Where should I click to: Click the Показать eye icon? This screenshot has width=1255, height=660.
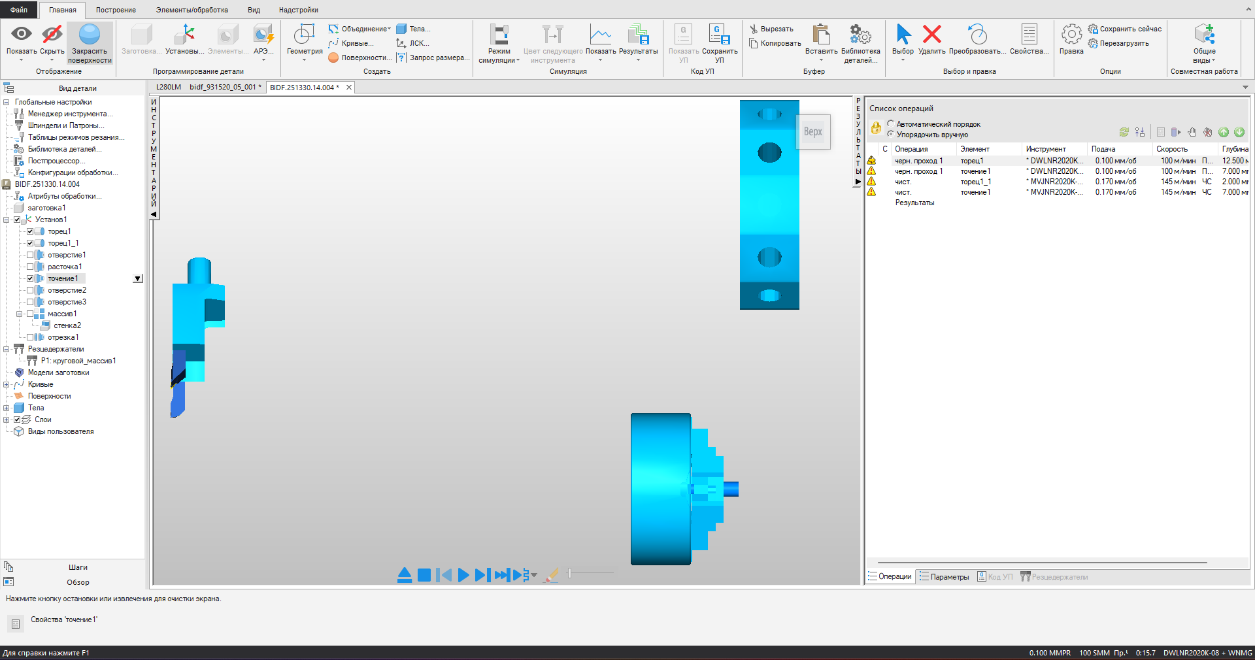pyautogui.click(x=21, y=34)
